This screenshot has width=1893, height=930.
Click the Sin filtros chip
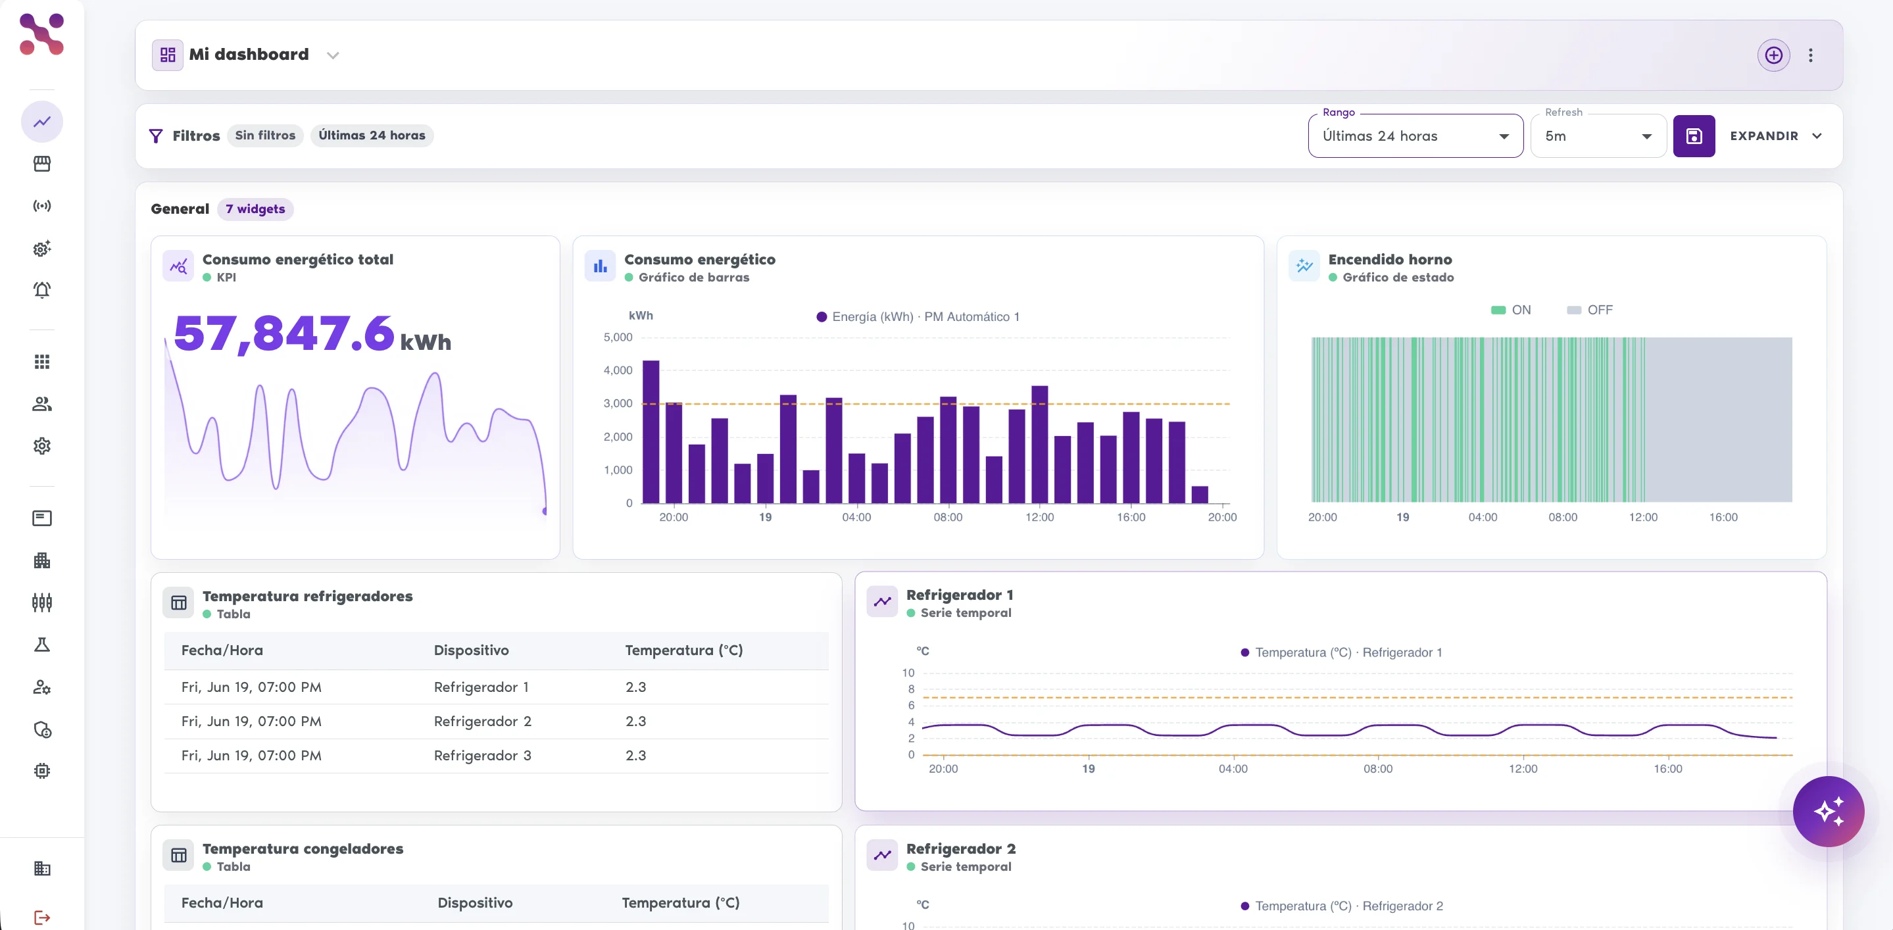pyautogui.click(x=264, y=136)
